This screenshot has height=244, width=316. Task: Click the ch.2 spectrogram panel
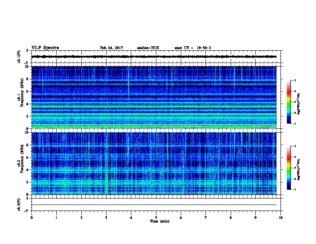tap(154, 163)
